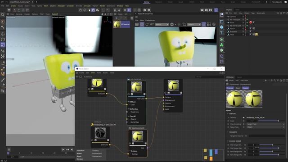Click the Undo arrow in title bar
Screen dimensions: 288x162
click(x=3, y=2)
